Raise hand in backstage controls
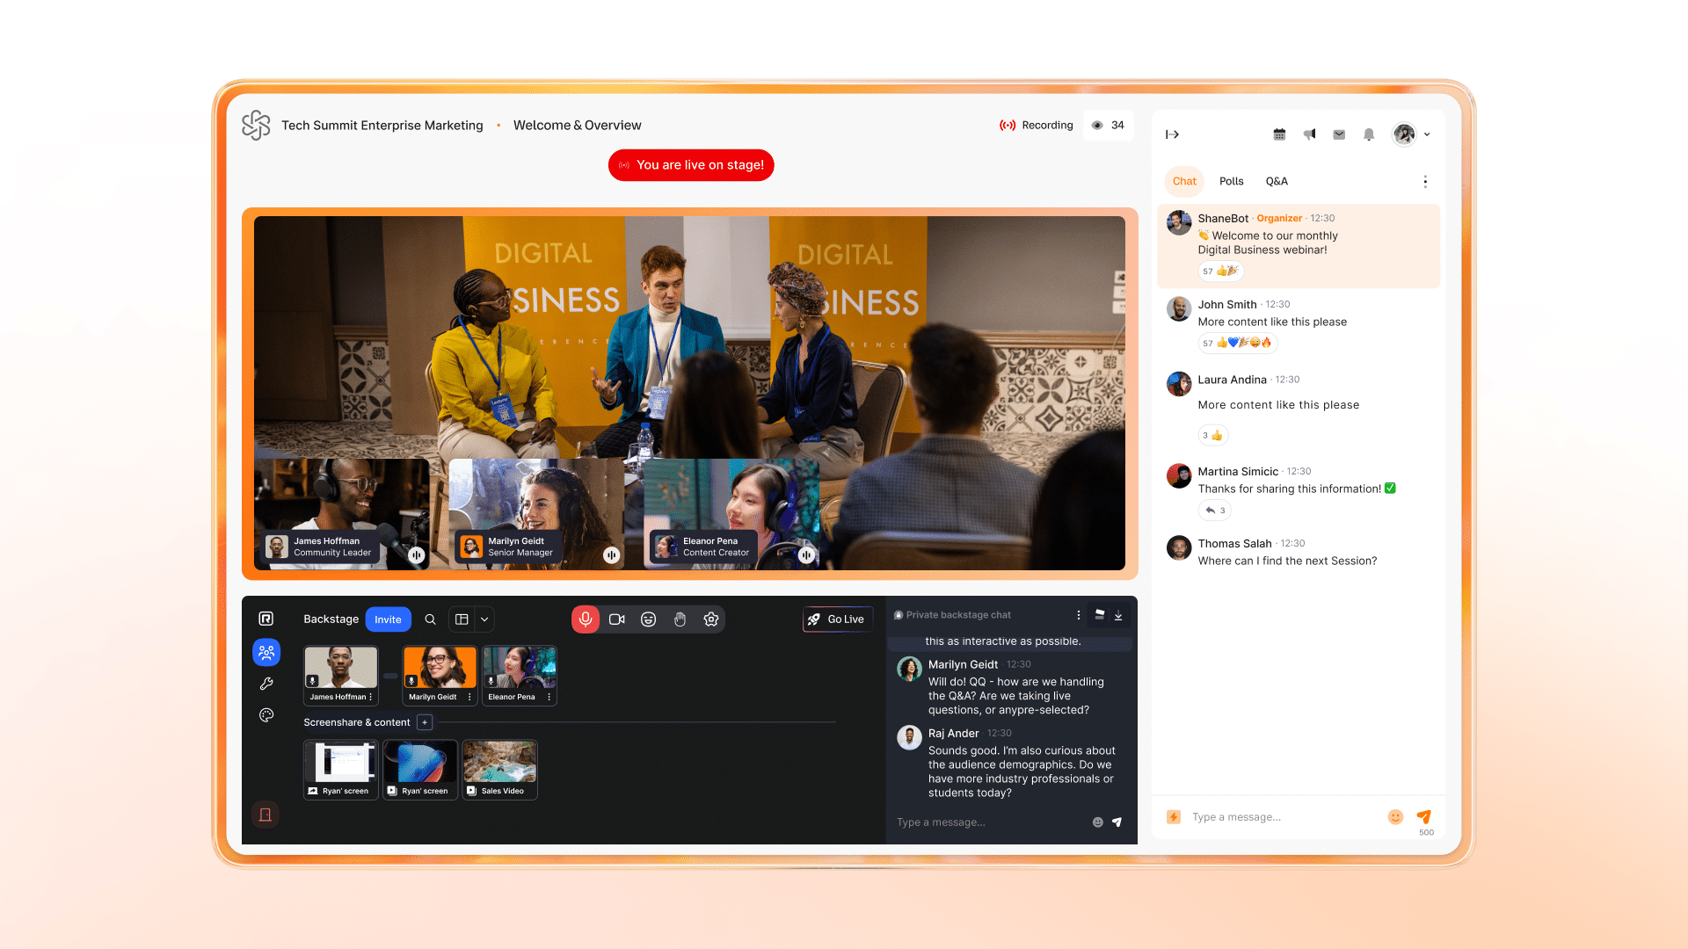1688x949 pixels. coord(680,619)
